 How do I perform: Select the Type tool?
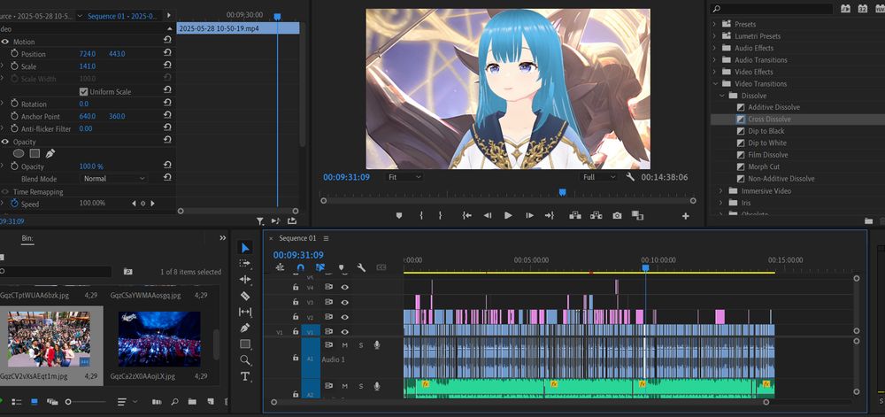(x=245, y=376)
